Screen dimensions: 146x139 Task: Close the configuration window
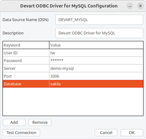[140, 6]
